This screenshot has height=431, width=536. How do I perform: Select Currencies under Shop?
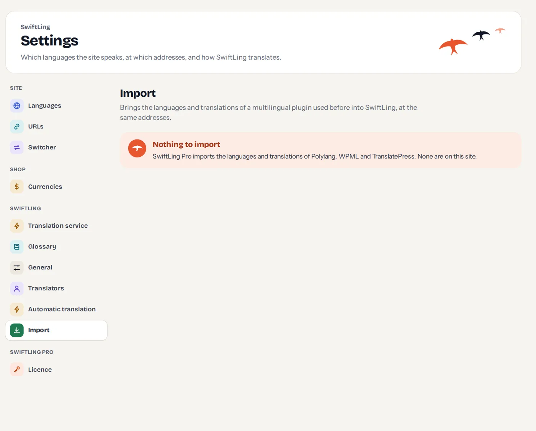click(56, 187)
